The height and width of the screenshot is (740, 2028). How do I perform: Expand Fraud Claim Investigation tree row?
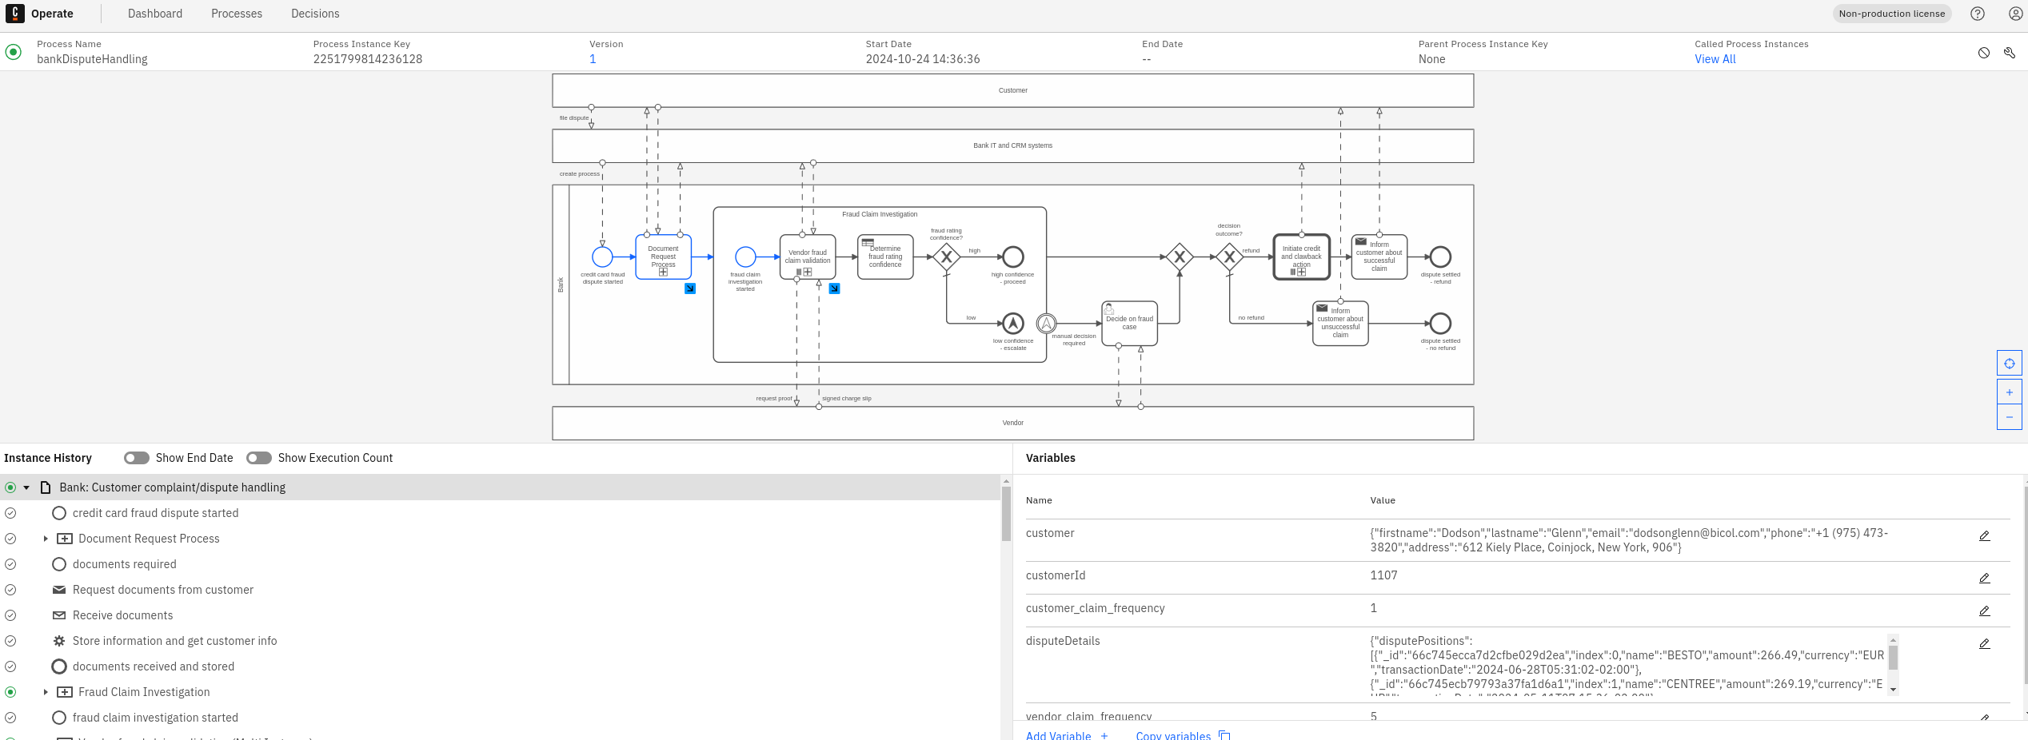coord(46,692)
